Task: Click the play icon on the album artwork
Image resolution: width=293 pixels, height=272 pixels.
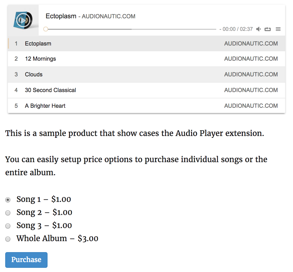Action: [x=23, y=20]
